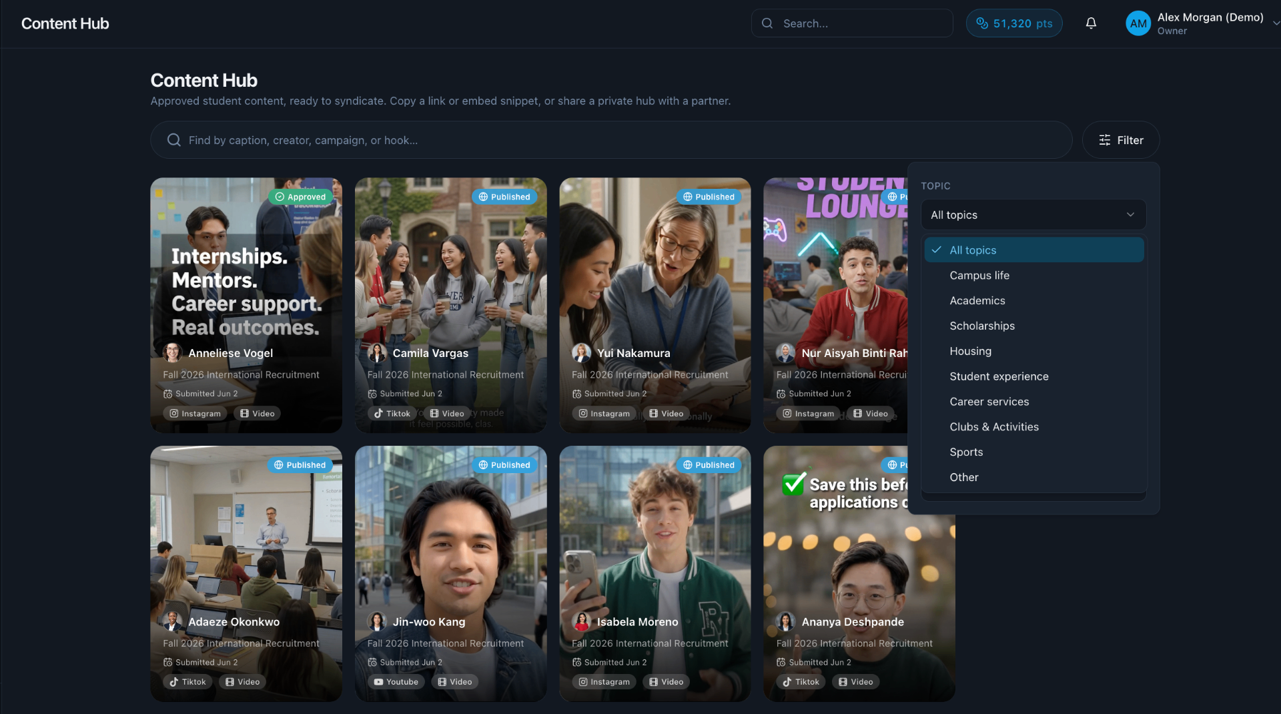The image size is (1281, 714).
Task: Open the Filter button
Action: tap(1121, 140)
